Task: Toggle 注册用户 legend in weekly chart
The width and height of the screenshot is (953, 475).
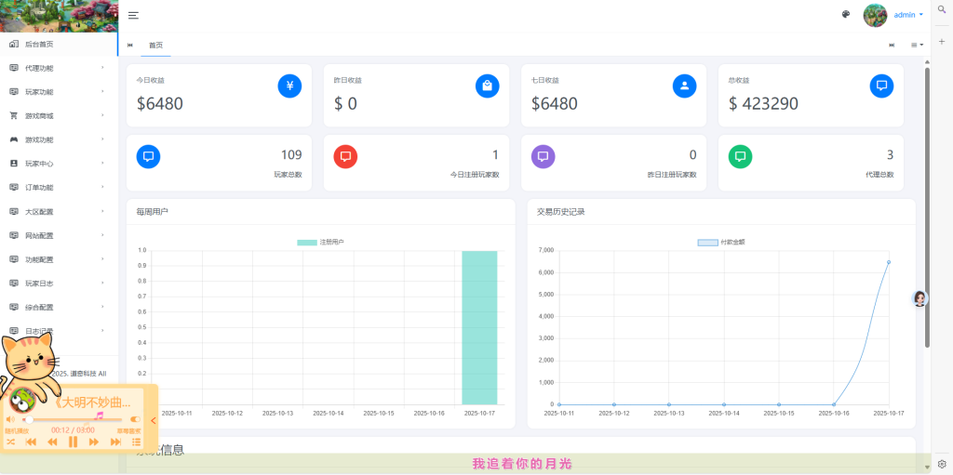Action: click(x=320, y=242)
